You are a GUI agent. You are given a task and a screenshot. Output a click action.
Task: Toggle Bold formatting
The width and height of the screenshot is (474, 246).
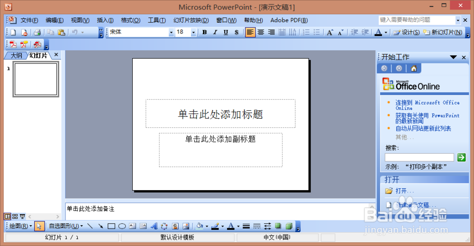click(x=205, y=32)
